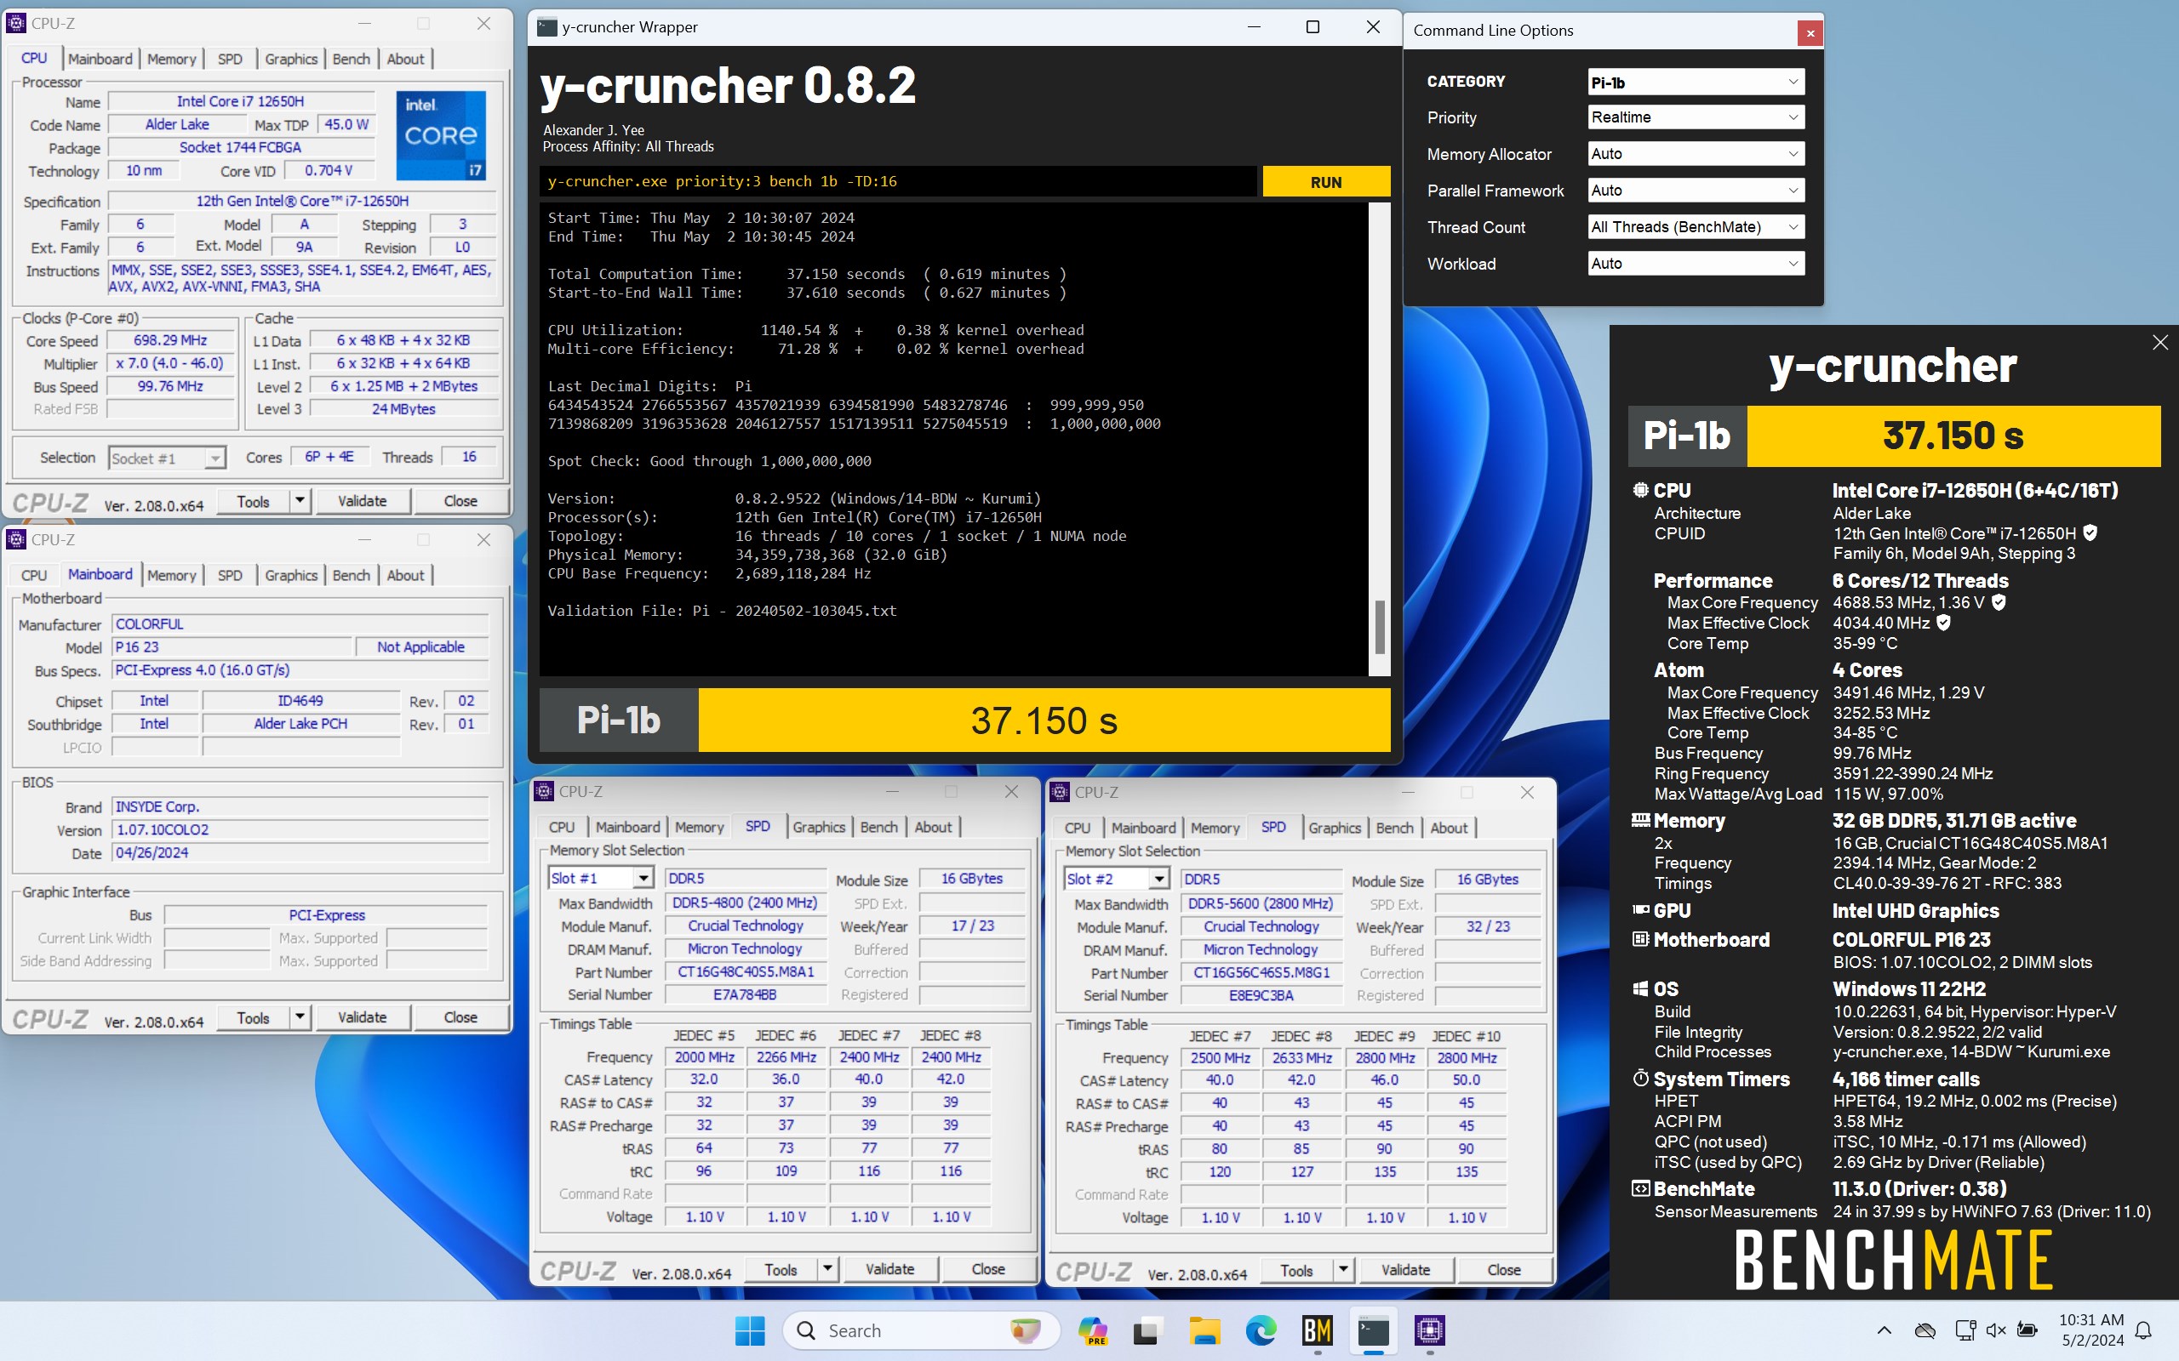Open File Explorer from taskbar

click(x=1204, y=1330)
